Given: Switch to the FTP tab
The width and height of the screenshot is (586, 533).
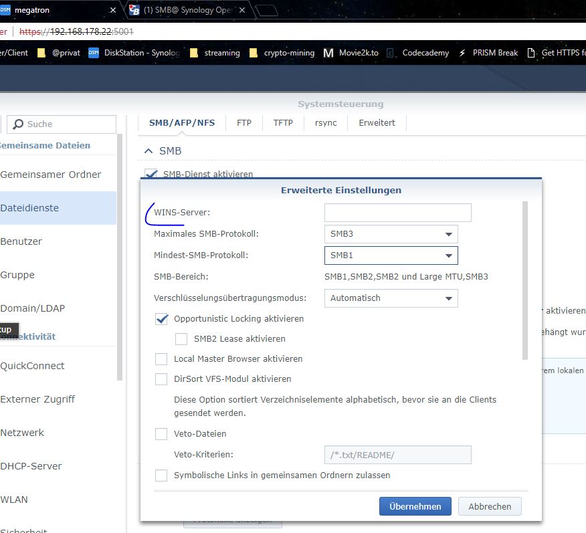Looking at the screenshot, I should click(x=244, y=123).
